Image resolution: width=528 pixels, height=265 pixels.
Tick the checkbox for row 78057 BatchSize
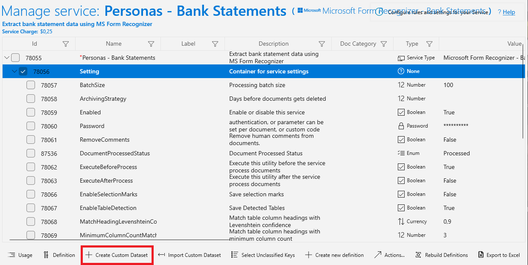pyautogui.click(x=31, y=85)
